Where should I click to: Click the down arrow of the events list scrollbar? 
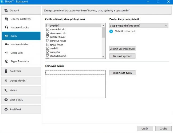[103, 56]
